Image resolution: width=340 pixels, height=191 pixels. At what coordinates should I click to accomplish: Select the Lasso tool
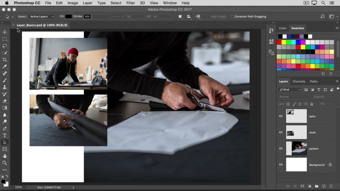pyautogui.click(x=5, y=46)
